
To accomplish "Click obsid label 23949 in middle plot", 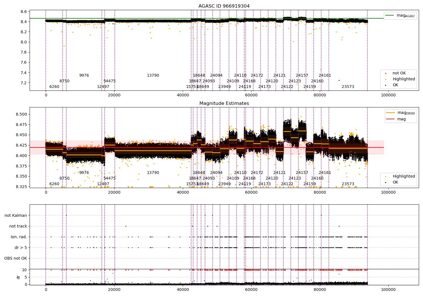I will [x=224, y=184].
